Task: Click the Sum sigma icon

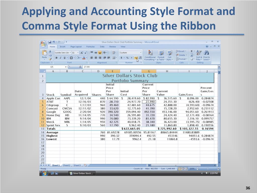Action: tap(191, 51)
